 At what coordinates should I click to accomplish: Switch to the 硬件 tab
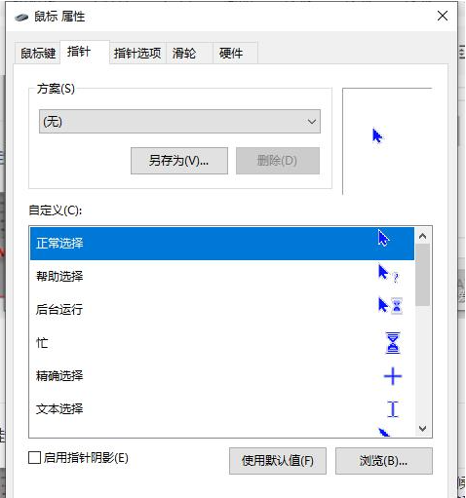point(235,53)
